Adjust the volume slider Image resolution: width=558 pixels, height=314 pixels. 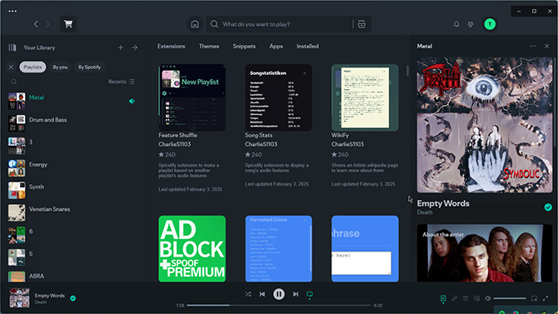tap(510, 298)
